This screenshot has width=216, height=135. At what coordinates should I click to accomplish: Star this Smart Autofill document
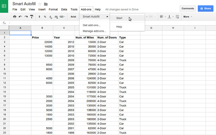tap(40, 4)
